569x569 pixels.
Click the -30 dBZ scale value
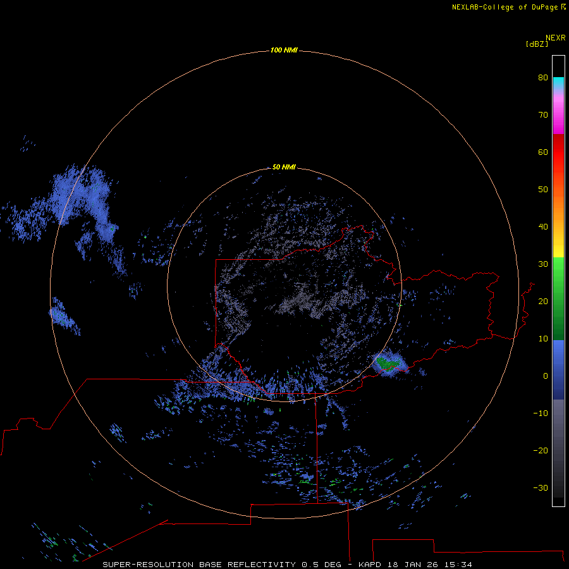[541, 487]
